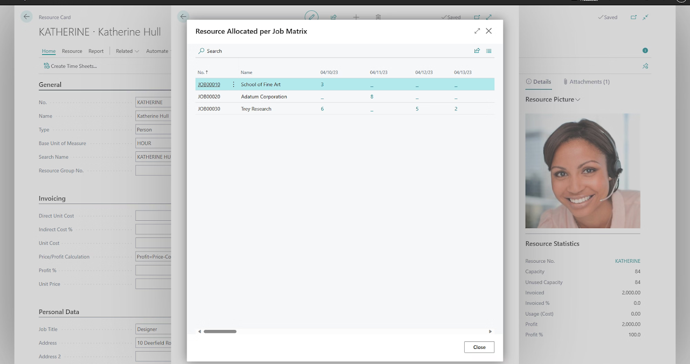Expand the Resource Picture dropdown

(x=553, y=100)
